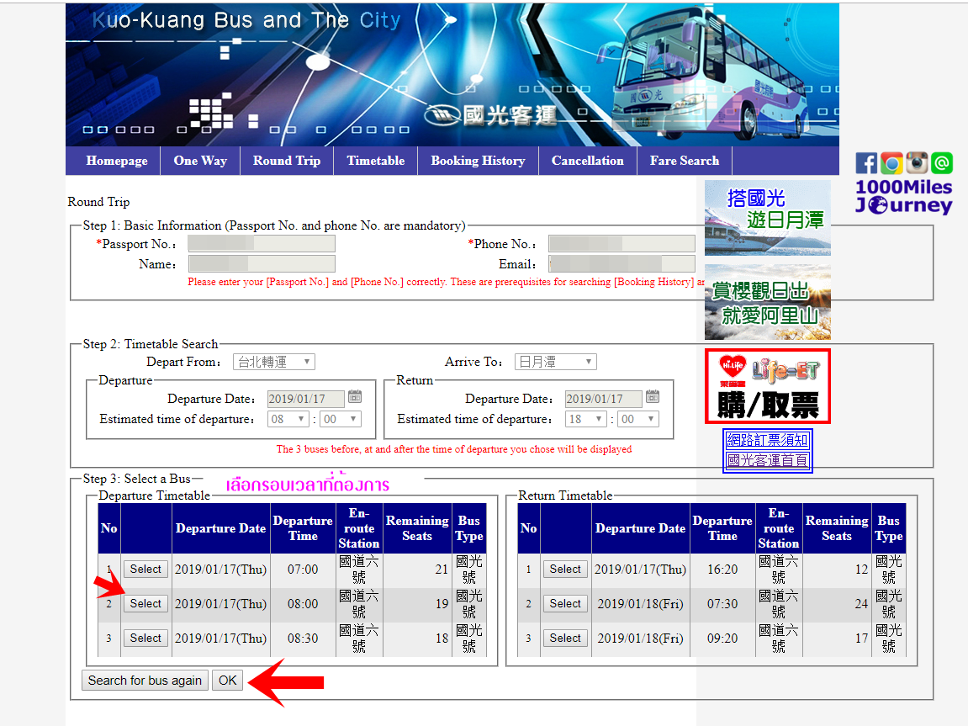Click the Phone No. input field
The height and width of the screenshot is (726, 968).
622,244
